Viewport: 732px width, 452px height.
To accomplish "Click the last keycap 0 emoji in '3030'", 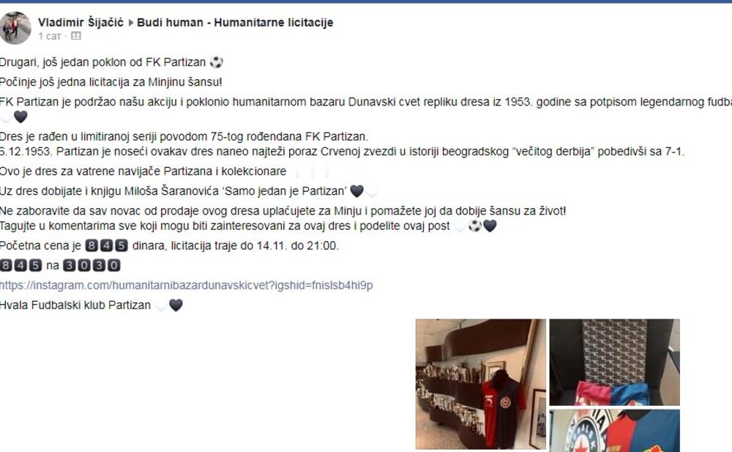I will pos(114,265).
